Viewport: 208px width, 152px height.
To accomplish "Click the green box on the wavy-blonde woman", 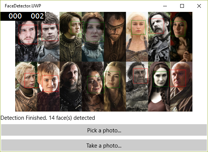I will pyautogui.click(x=112, y=79).
